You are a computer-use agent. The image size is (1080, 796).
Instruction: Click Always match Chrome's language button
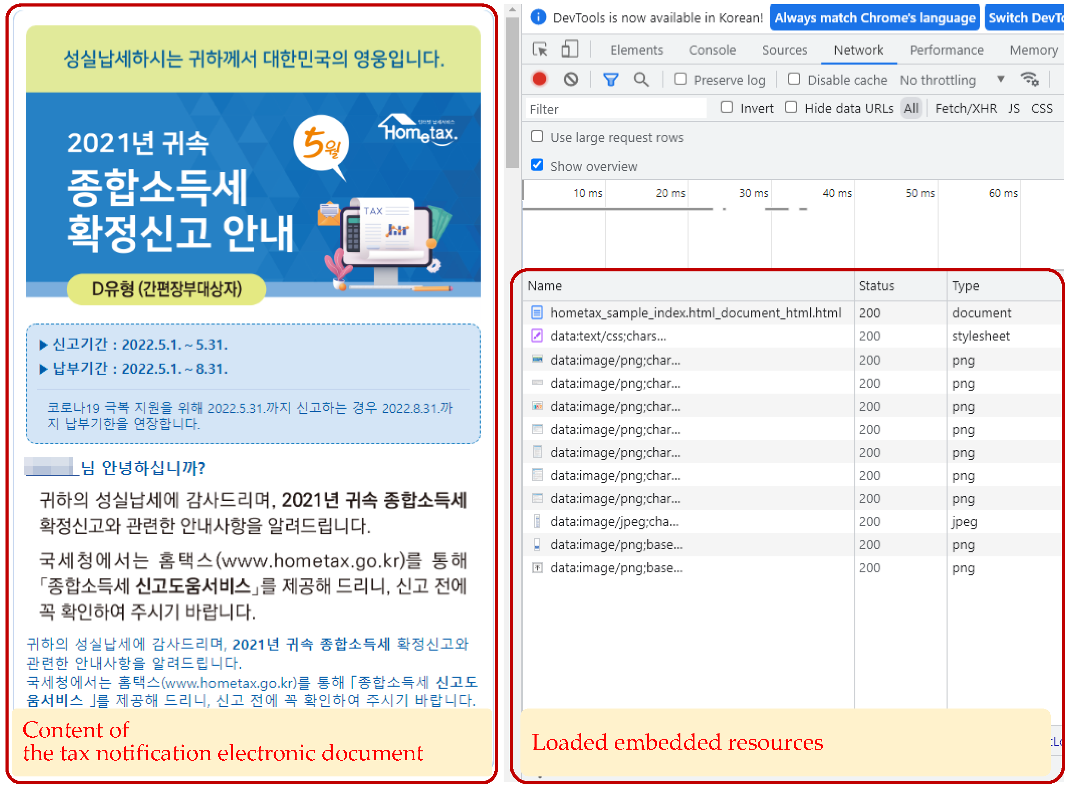(874, 18)
